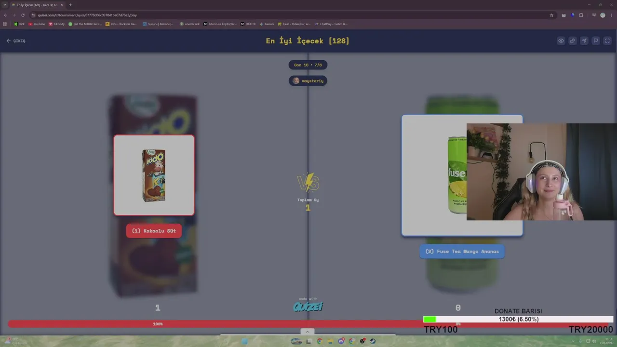
Task: Expand the panel with the bottom up-chevron
Action: pos(307,332)
